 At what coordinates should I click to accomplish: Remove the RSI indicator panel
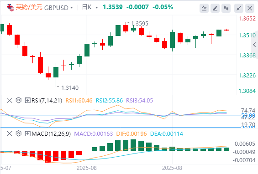click(10, 100)
